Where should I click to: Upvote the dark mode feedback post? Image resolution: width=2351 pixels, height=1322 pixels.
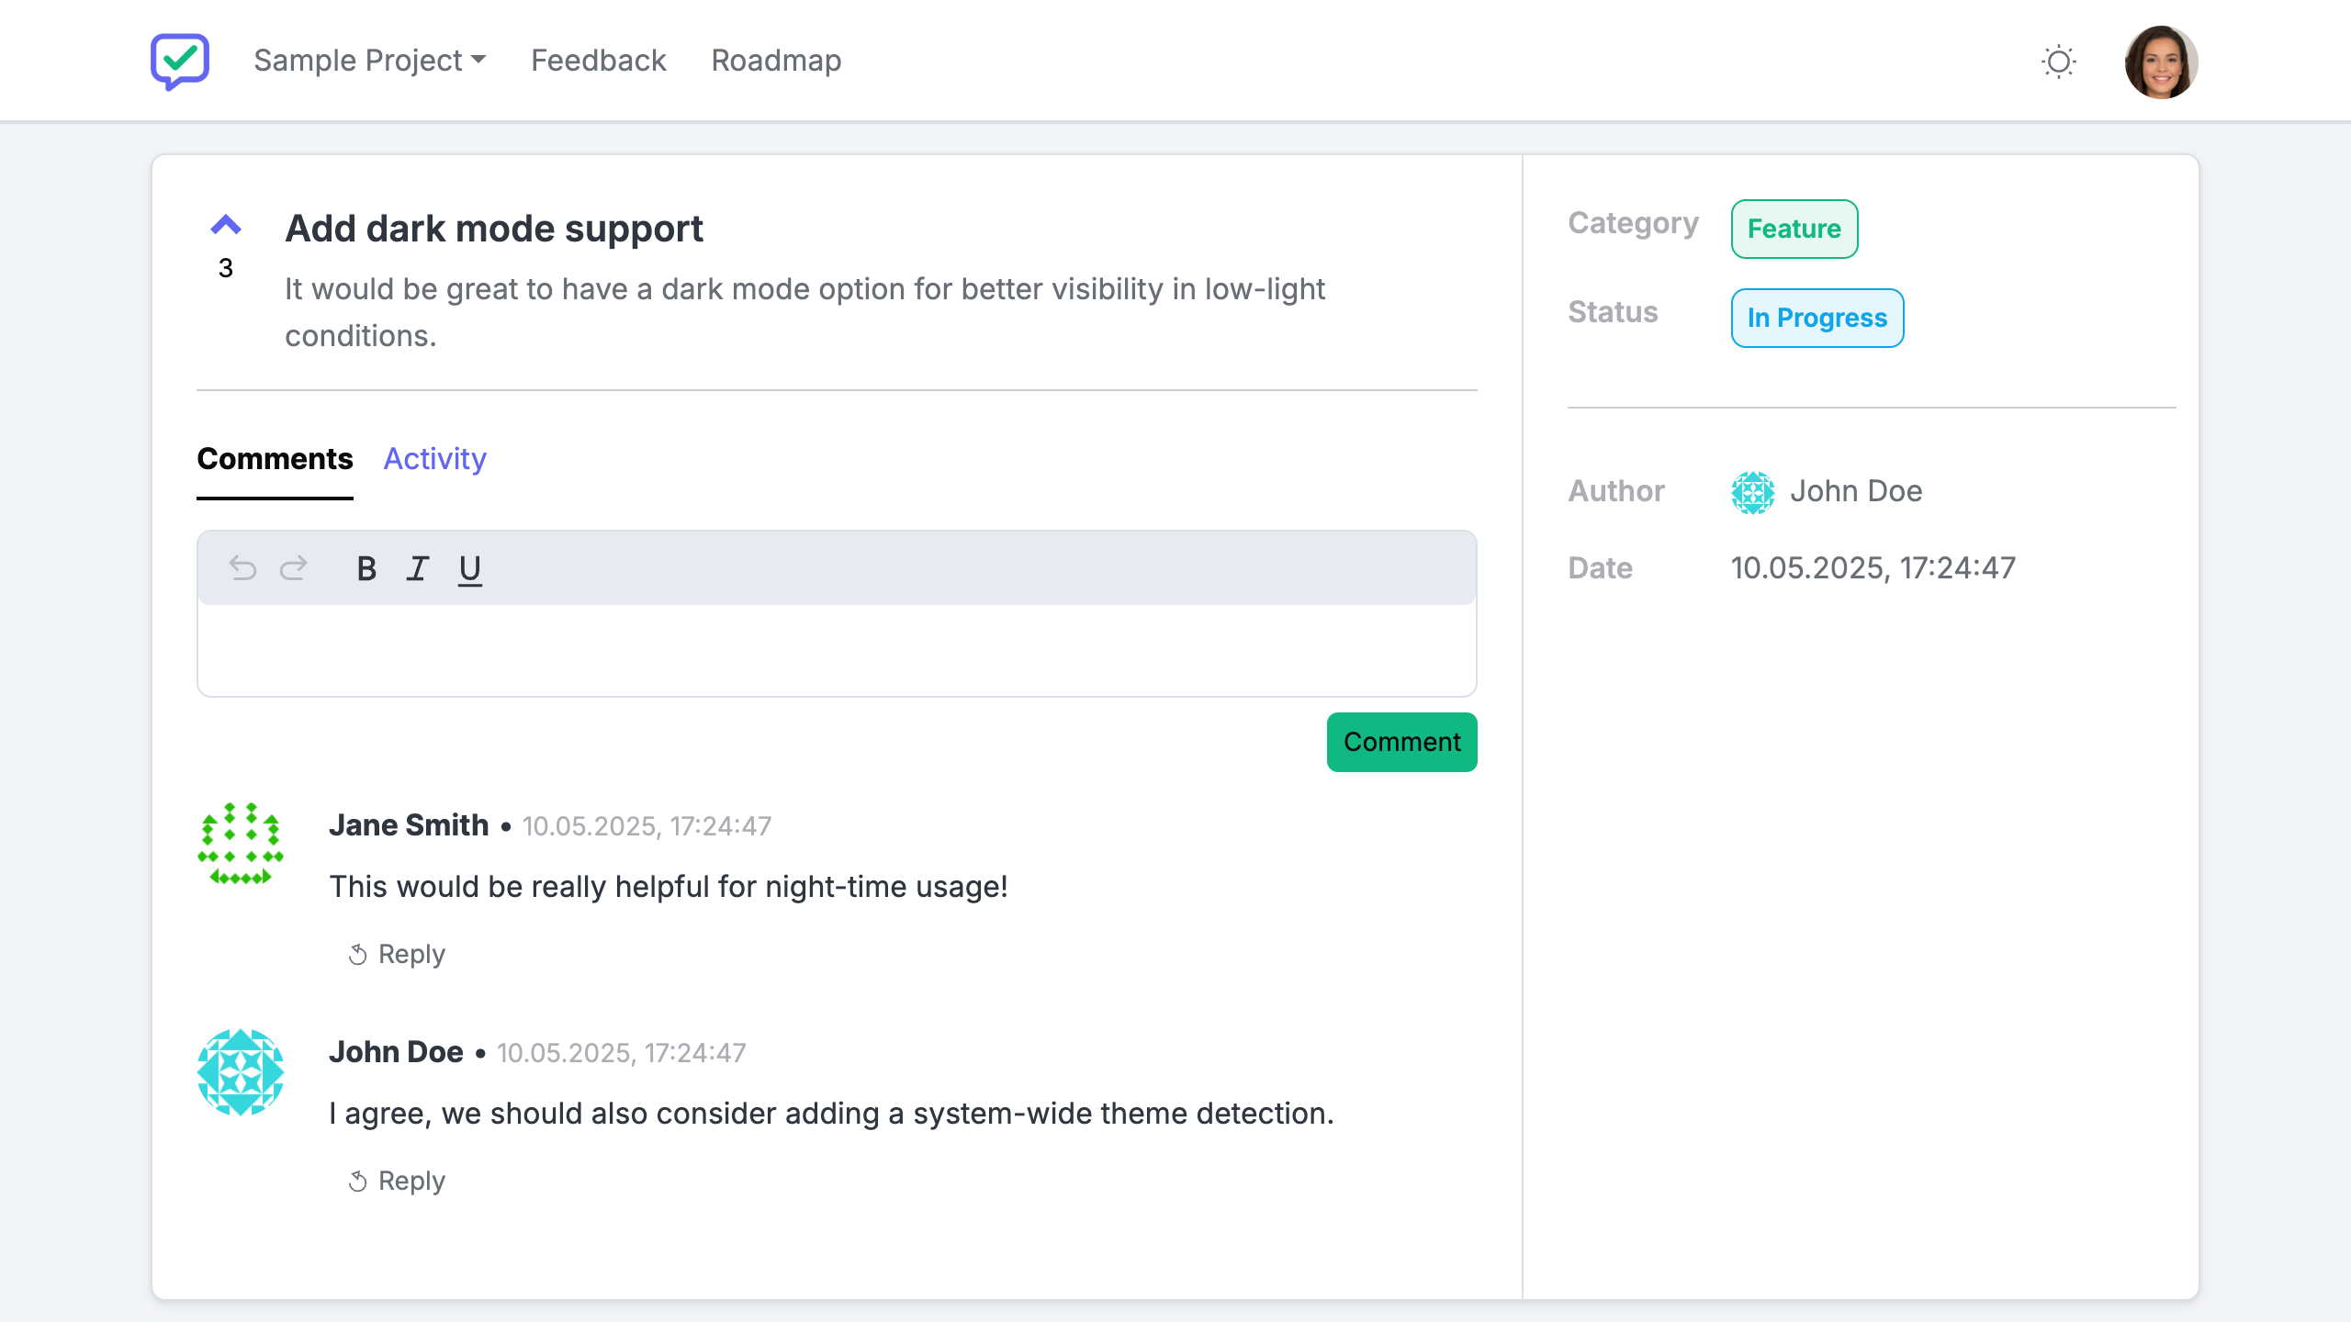(226, 225)
